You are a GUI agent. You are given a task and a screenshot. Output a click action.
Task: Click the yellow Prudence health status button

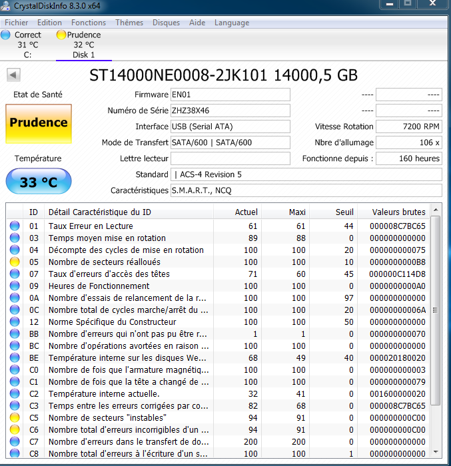click(38, 123)
